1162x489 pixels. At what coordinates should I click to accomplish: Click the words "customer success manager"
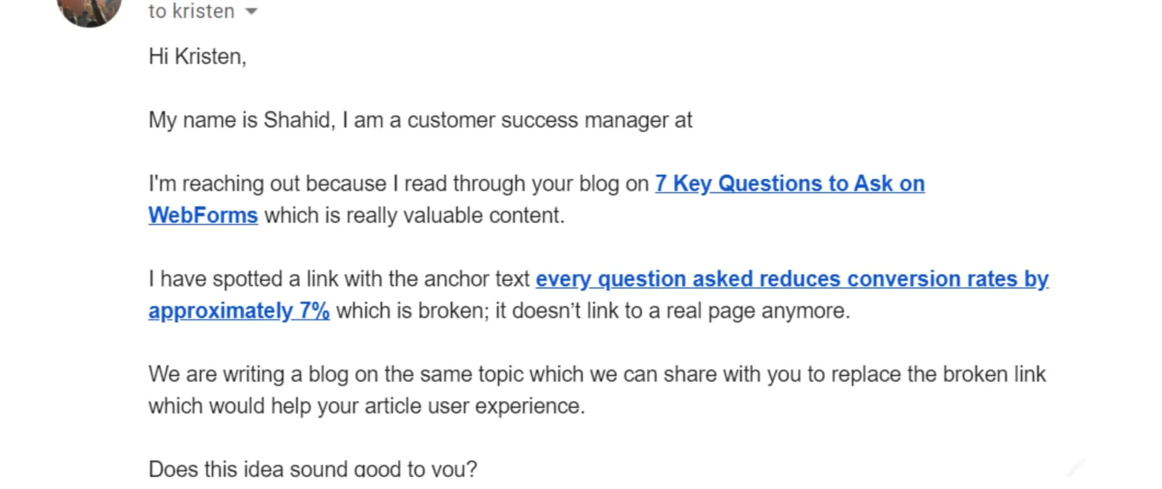click(x=537, y=120)
